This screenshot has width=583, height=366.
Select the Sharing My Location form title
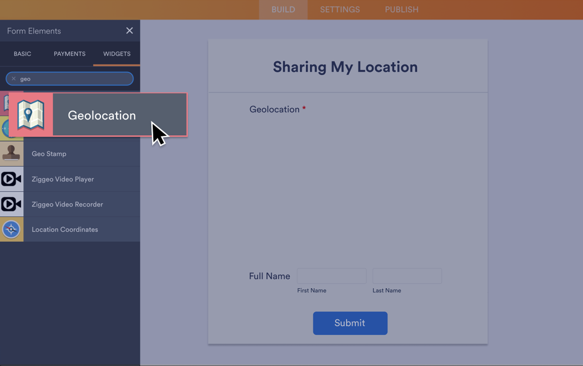click(345, 67)
